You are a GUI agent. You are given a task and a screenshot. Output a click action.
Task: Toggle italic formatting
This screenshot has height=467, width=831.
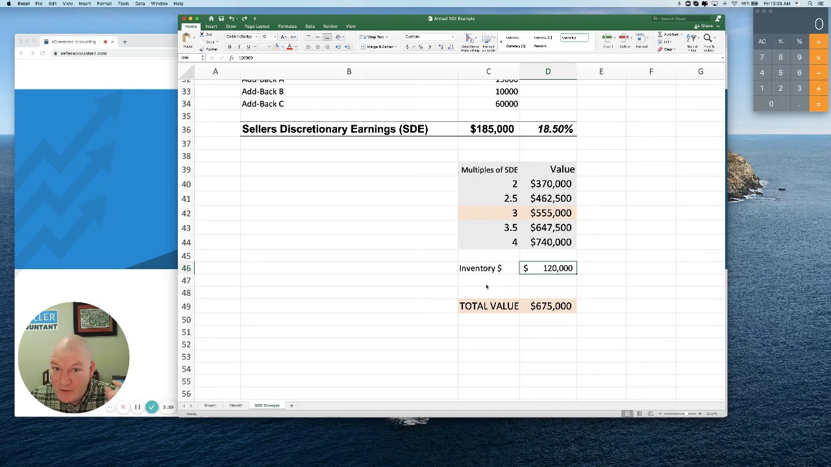[x=239, y=47]
